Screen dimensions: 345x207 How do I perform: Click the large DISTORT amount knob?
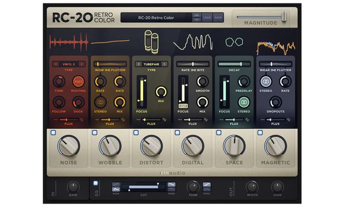[151, 145]
